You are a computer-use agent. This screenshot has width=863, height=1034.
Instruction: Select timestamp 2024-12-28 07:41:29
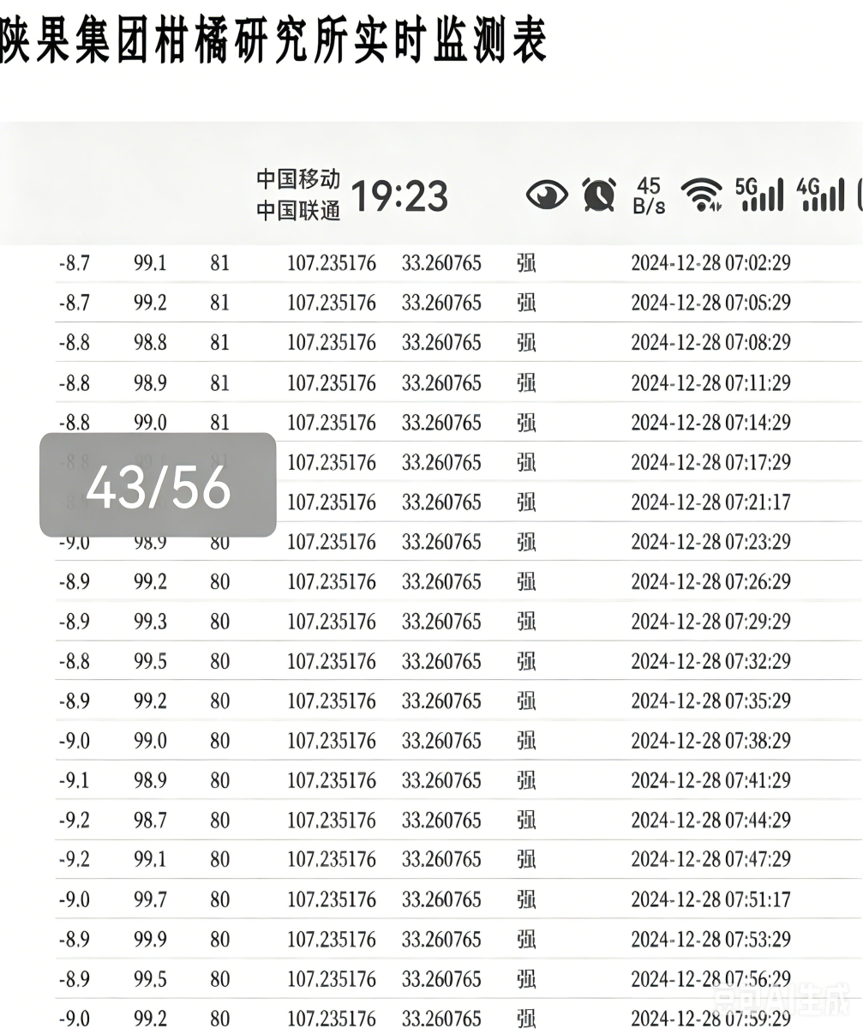pyautogui.click(x=710, y=780)
